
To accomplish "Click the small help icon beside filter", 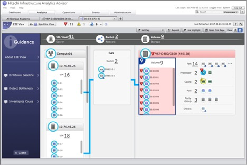I will [106, 24].
